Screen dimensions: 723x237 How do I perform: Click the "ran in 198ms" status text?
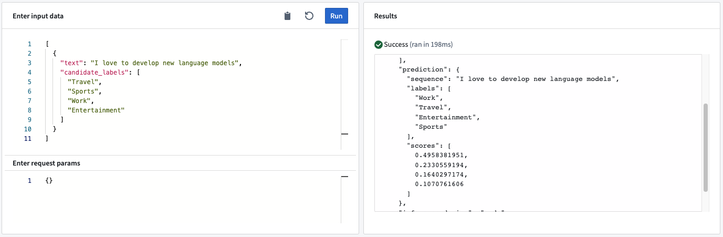click(431, 45)
